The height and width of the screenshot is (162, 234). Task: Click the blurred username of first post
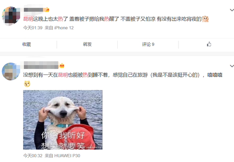(33, 10)
